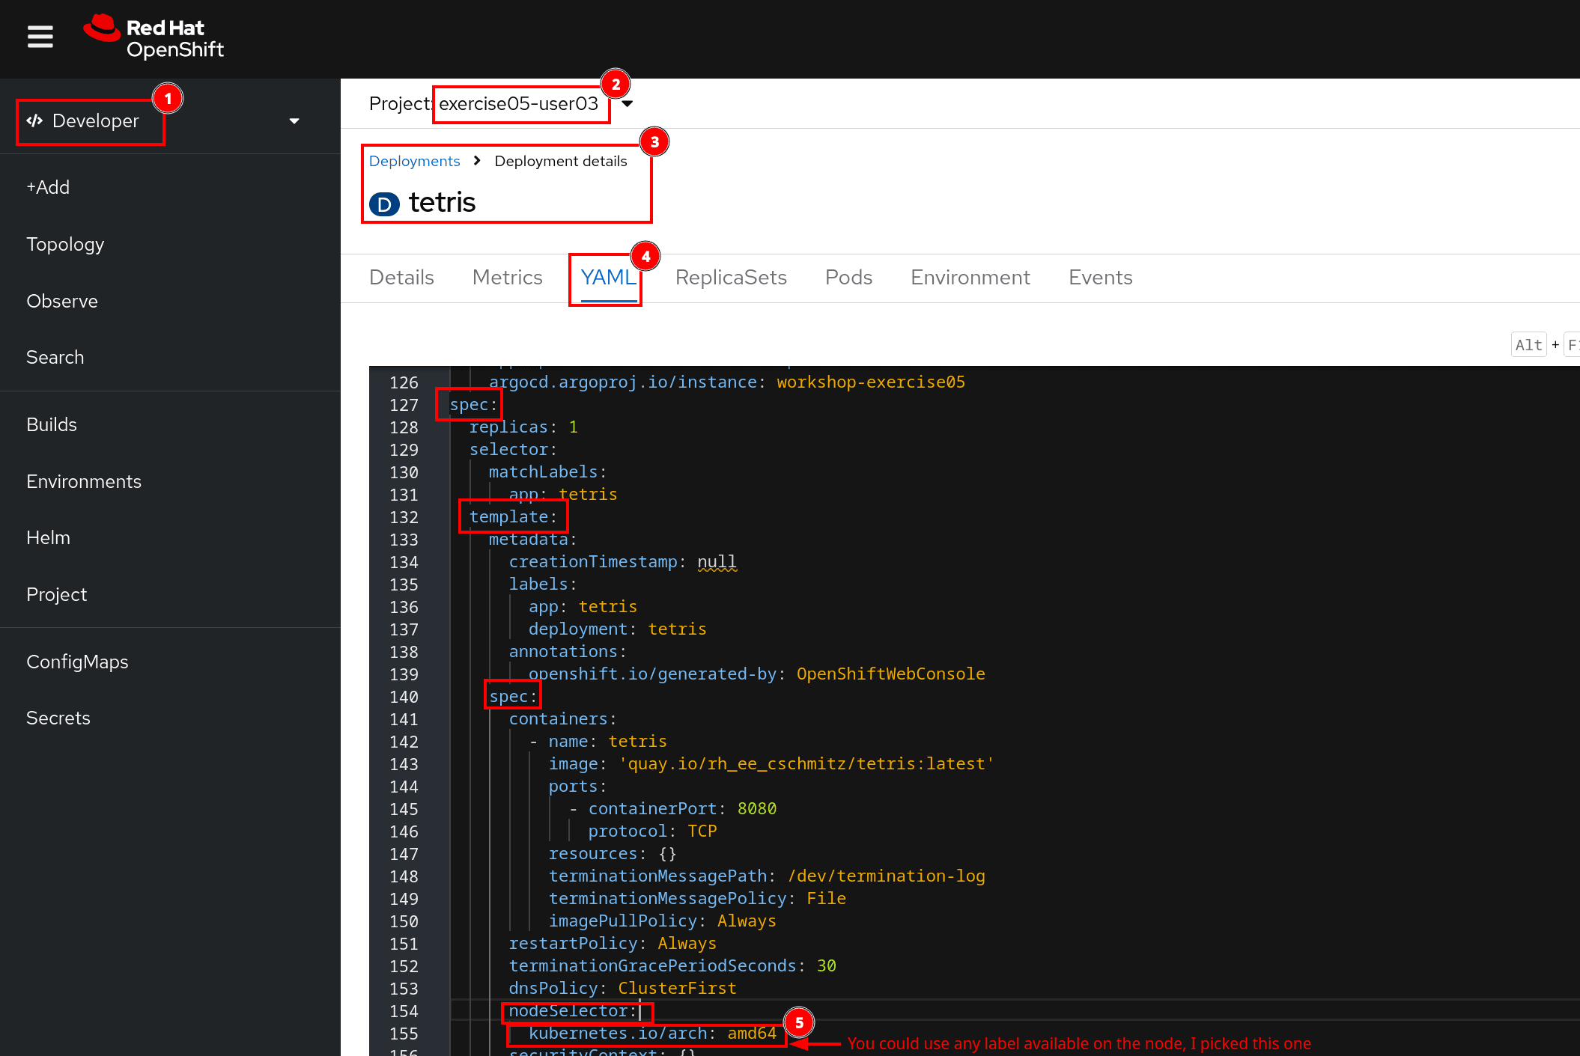Switch to the Metrics tab

click(508, 278)
